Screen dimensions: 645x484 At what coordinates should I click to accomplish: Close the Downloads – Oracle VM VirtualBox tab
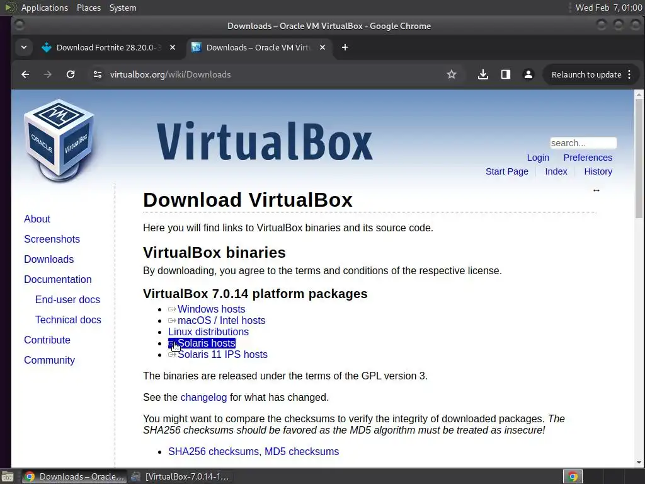pyautogui.click(x=322, y=47)
